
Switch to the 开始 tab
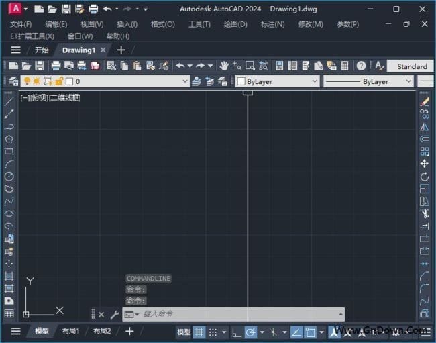tap(42, 50)
